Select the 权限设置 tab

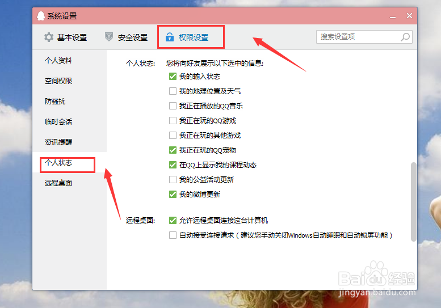[x=187, y=37]
